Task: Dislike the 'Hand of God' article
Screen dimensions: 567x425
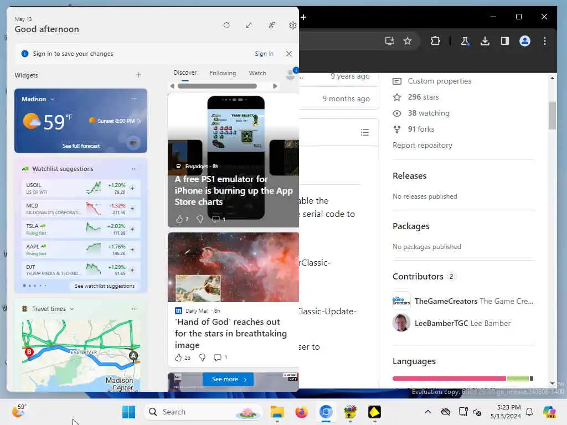Action: [x=202, y=358]
